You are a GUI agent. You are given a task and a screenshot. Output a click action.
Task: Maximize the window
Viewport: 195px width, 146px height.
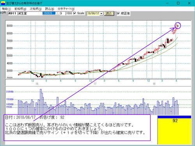tap(178, 3)
